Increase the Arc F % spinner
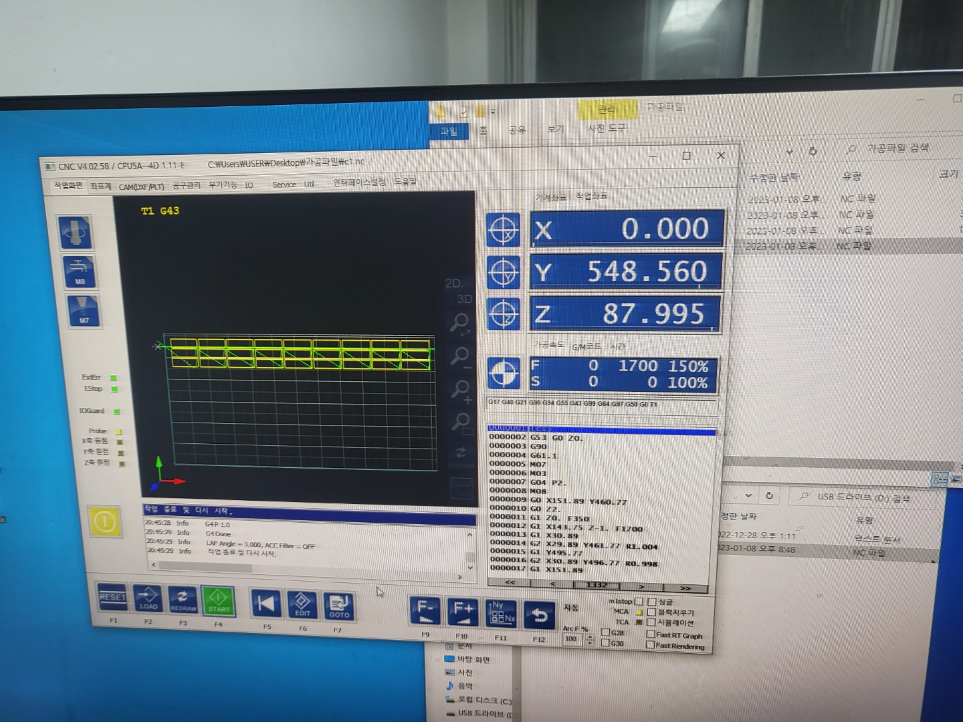 point(590,636)
